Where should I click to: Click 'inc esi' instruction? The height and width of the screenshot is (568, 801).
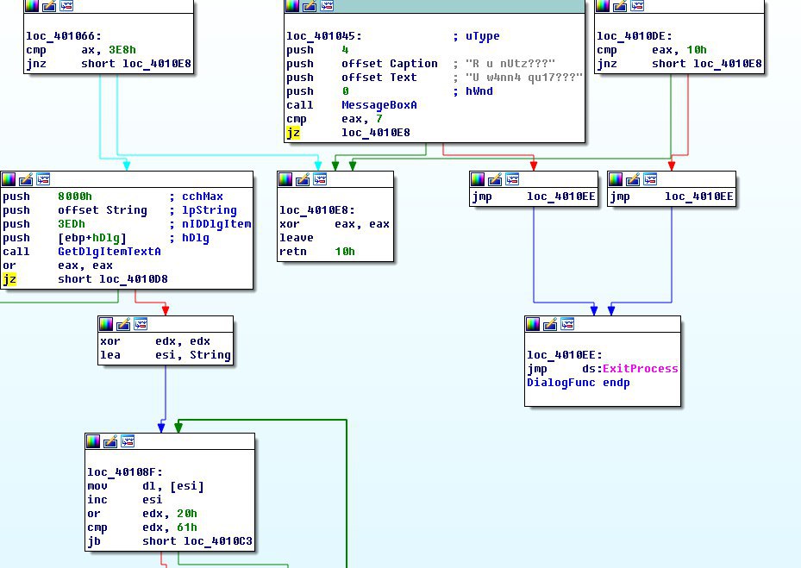125,500
